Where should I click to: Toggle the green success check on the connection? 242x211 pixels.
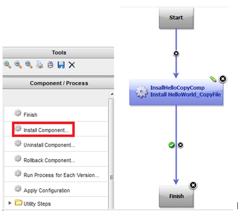tap(171, 145)
